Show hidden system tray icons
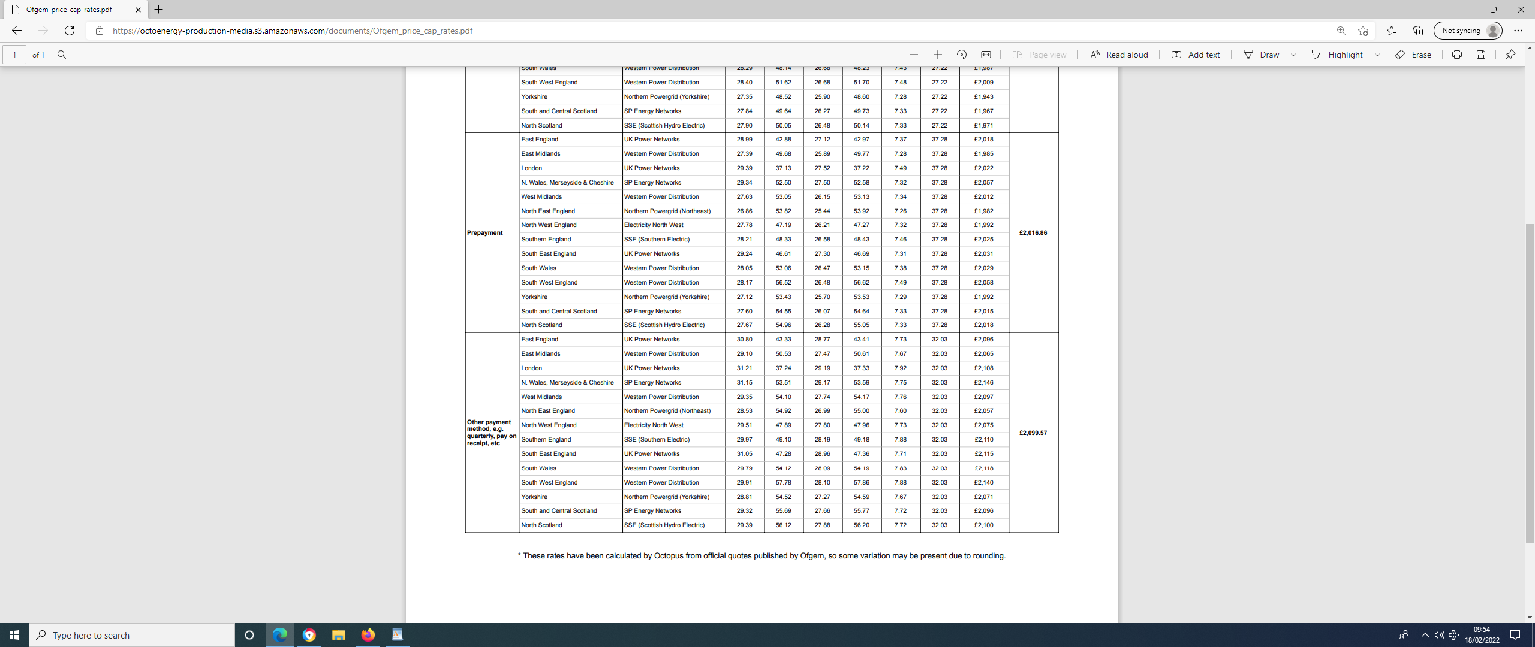 [1425, 635]
